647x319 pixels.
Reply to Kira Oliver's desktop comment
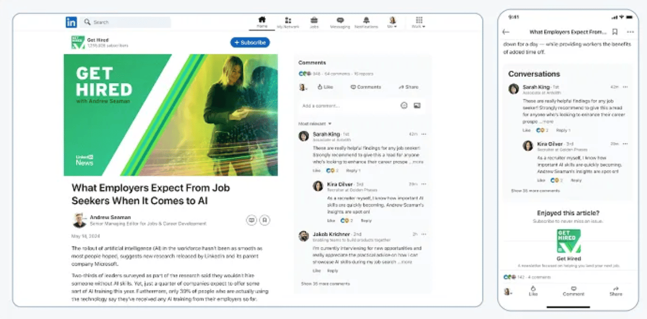pos(366,220)
